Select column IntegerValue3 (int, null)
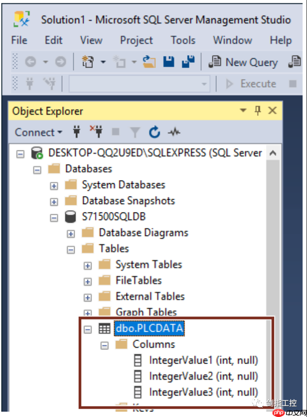 203,392
